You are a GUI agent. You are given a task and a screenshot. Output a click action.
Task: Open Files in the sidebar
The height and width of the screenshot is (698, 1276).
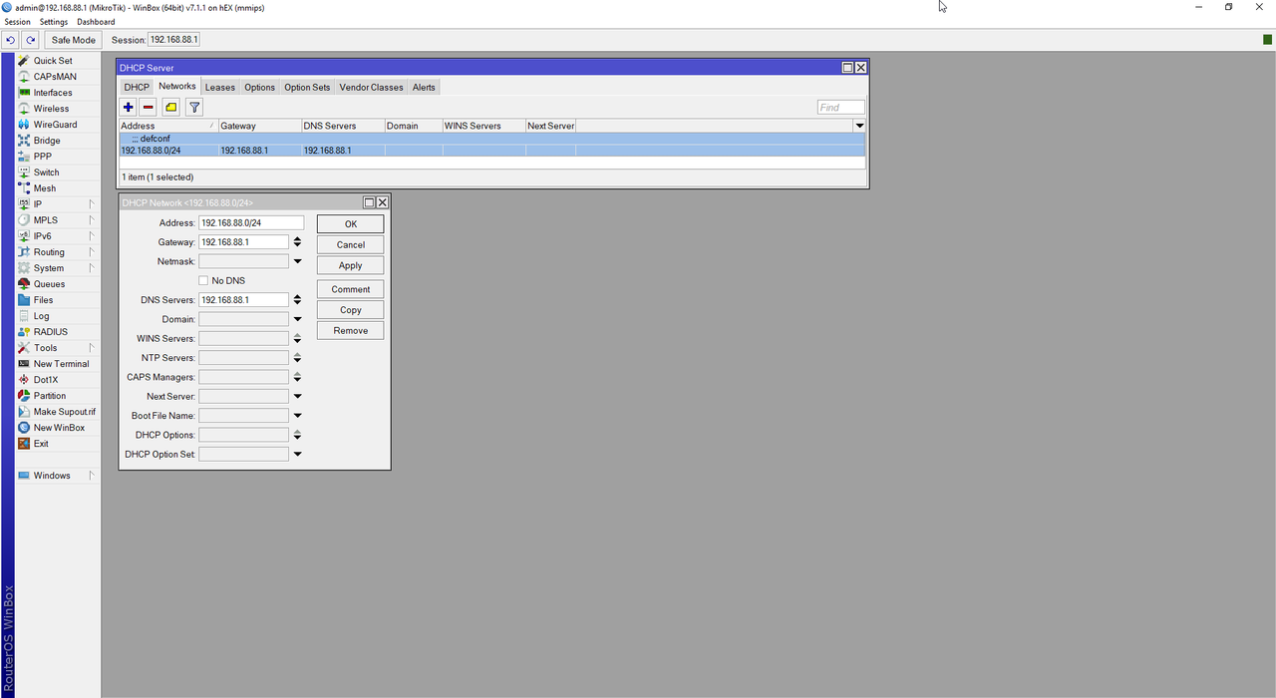(x=43, y=300)
